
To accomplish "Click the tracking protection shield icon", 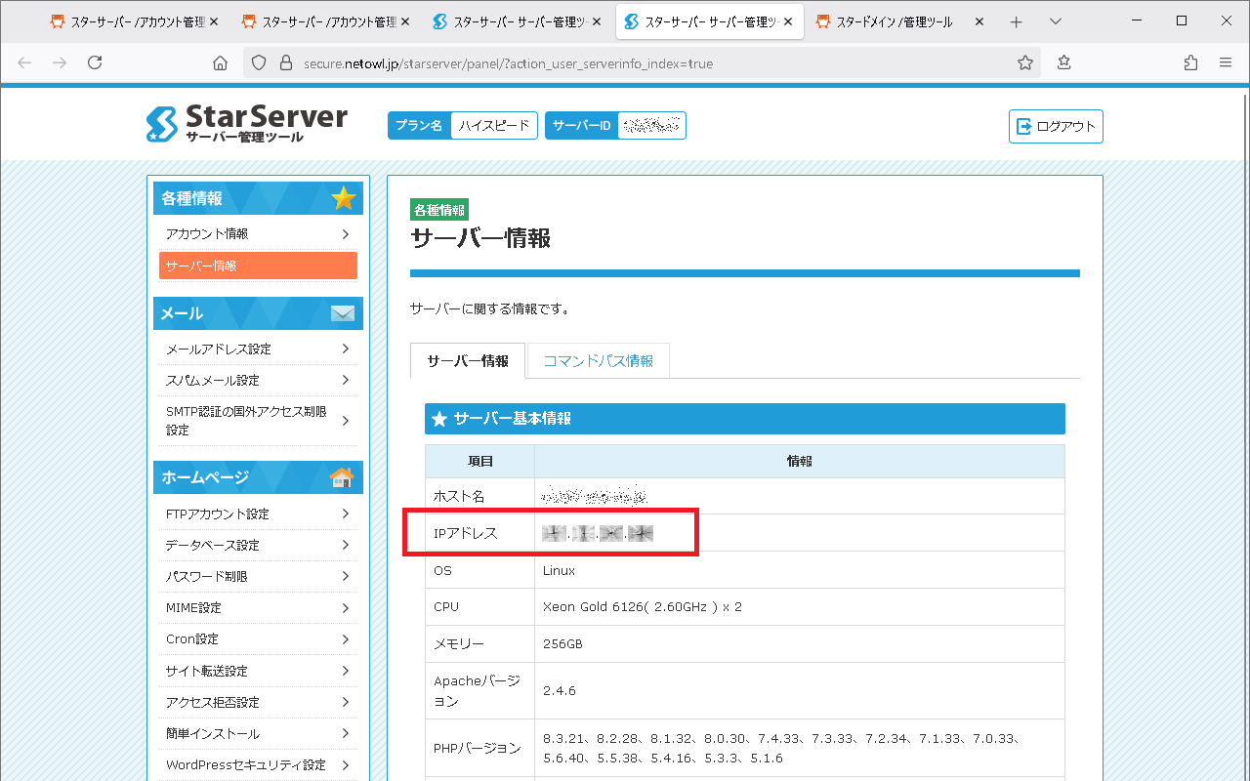I will pos(259,63).
